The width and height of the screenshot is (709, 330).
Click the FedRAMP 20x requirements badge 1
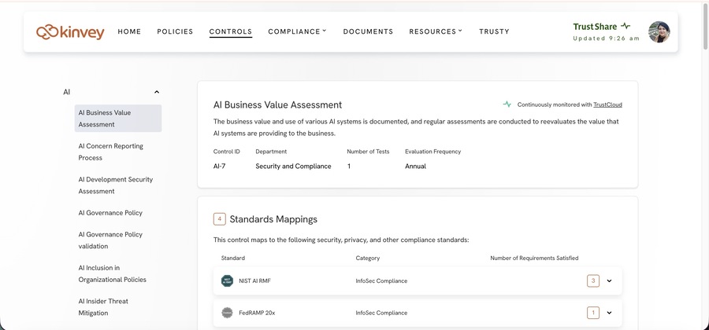(593, 313)
